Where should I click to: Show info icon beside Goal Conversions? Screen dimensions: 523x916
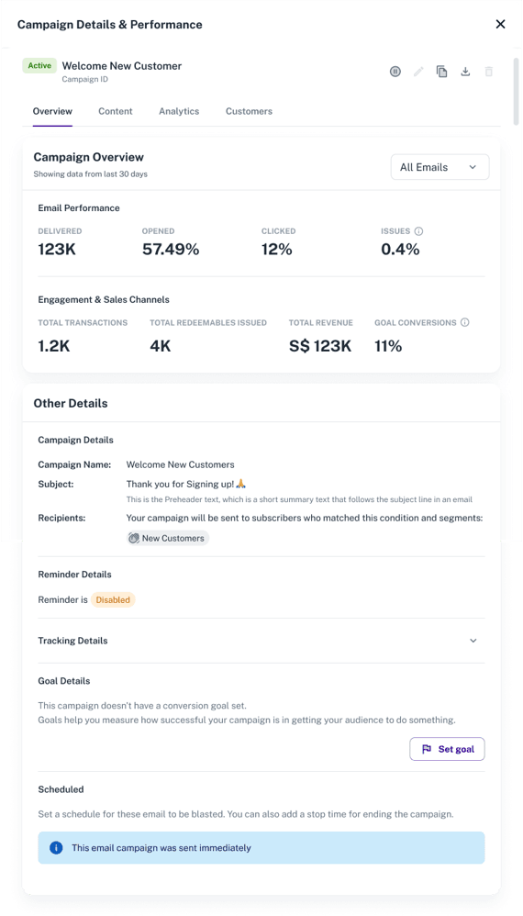(464, 322)
